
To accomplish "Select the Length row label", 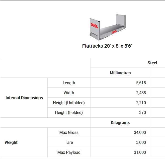I will (x=69, y=83).
